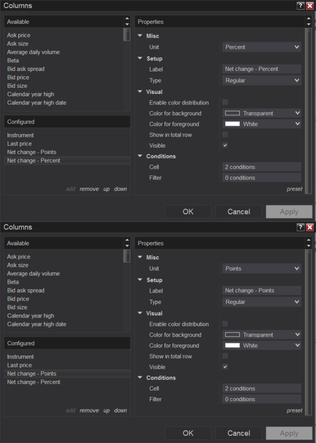Click the preset link in the lower dialog

point(294,410)
